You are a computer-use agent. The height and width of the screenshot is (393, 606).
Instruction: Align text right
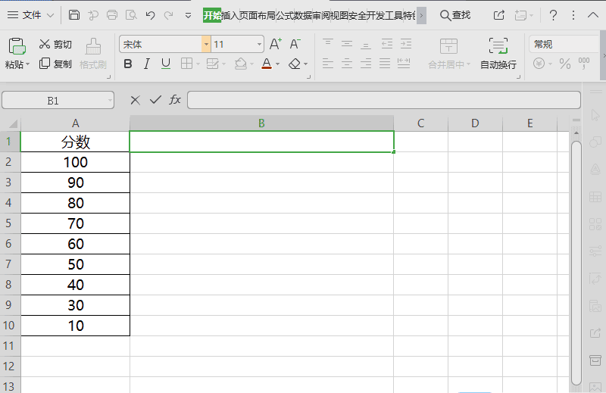point(366,64)
